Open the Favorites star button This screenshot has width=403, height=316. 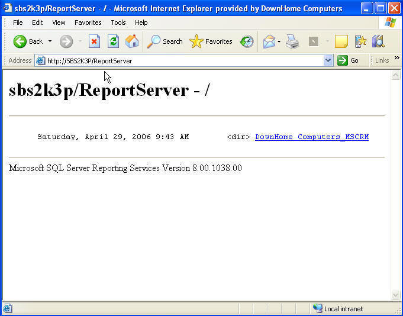pyautogui.click(x=211, y=41)
